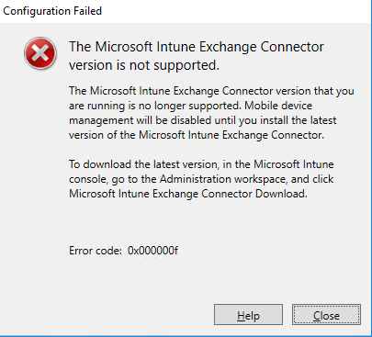
Task: Click the line starting 'are running is no longer supported'
Action: [x=190, y=106]
